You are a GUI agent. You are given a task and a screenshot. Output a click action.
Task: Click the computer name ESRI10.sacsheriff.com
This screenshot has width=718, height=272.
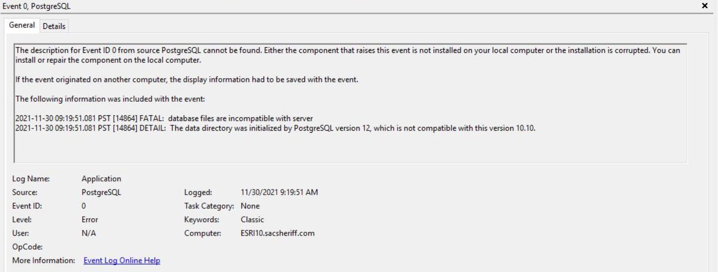click(277, 233)
